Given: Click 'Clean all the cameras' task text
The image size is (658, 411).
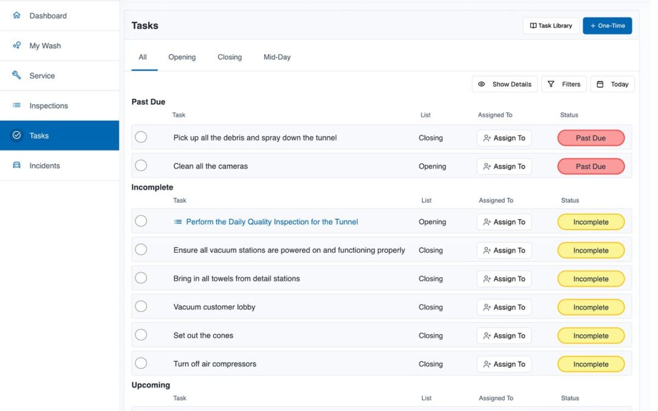Looking at the screenshot, I should 211,166.
